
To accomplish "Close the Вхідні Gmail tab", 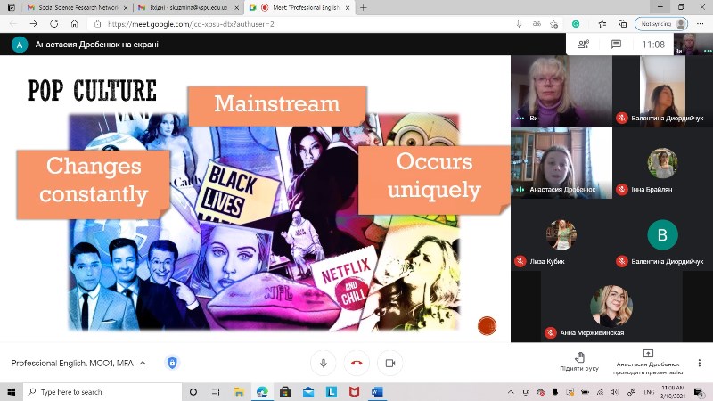I will 236,8.
